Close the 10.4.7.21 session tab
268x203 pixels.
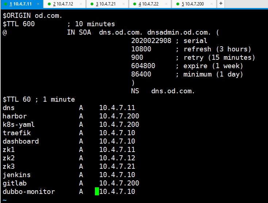coord(124,4)
